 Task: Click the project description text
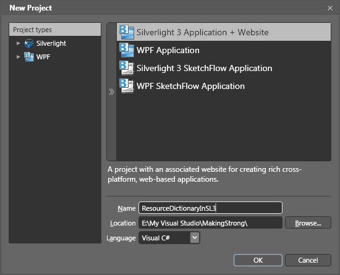coord(205,174)
